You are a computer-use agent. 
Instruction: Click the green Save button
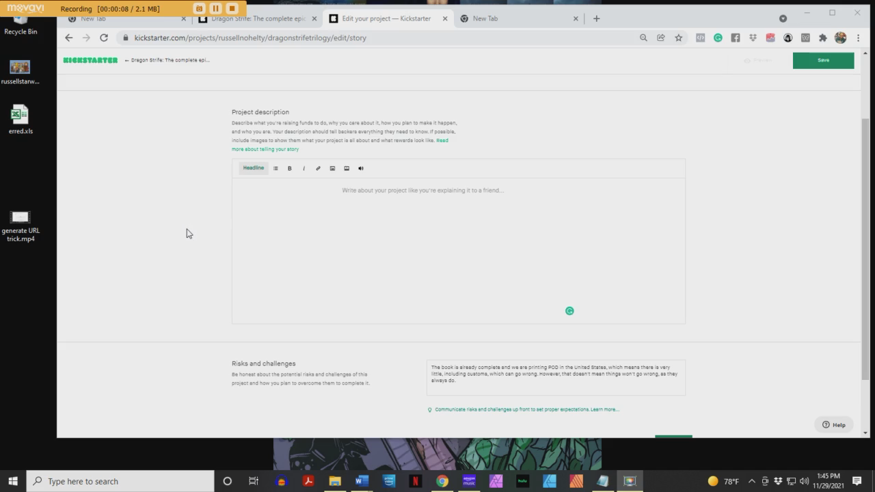[823, 60]
